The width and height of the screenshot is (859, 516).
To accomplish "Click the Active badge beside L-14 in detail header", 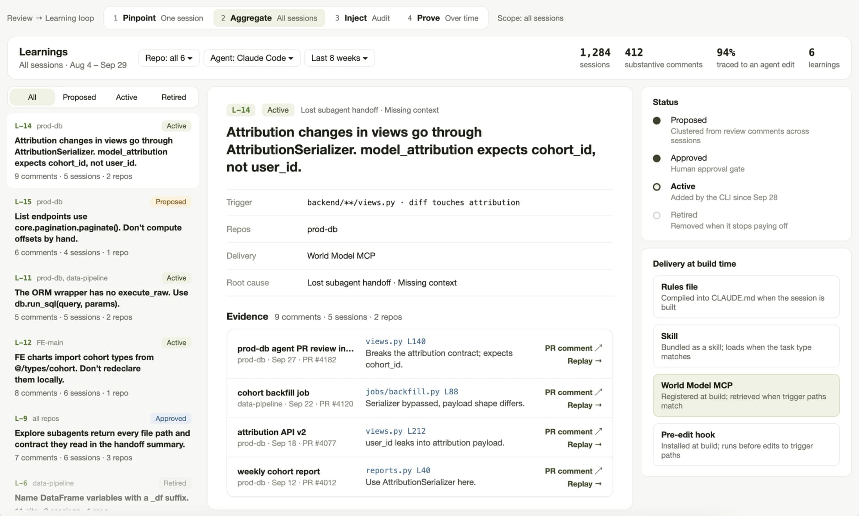I will click(x=278, y=110).
